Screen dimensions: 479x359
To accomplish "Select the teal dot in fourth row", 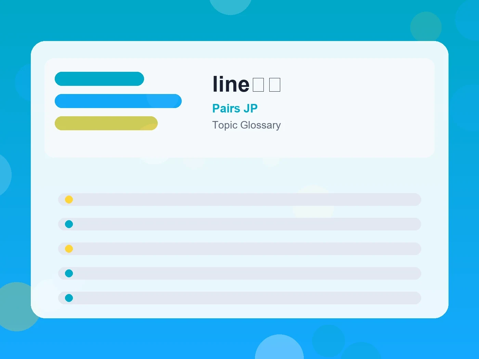I will tap(69, 273).
